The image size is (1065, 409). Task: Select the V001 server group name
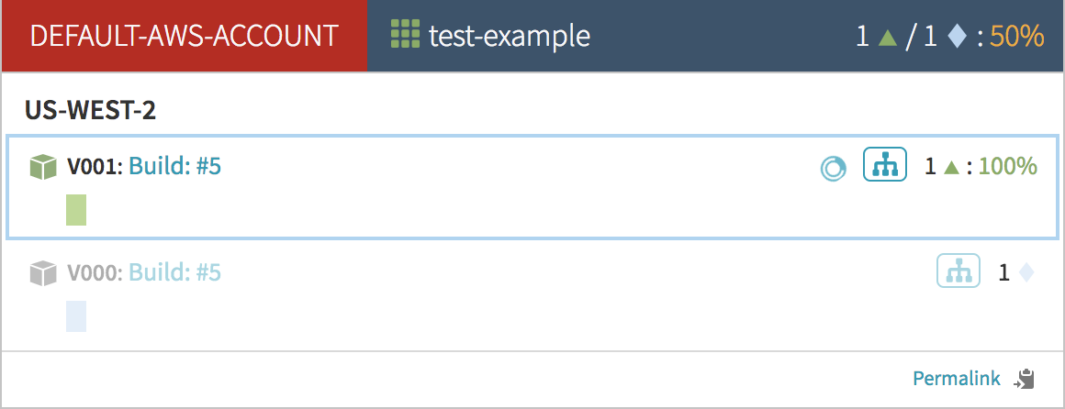pyautogui.click(x=93, y=167)
